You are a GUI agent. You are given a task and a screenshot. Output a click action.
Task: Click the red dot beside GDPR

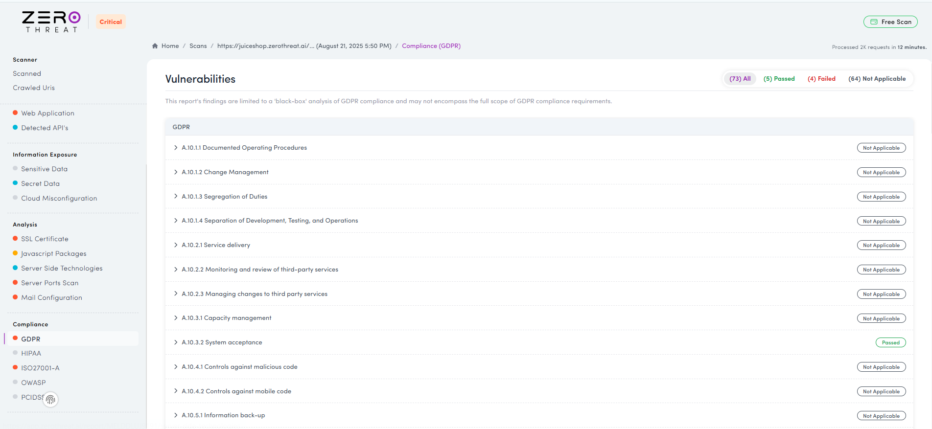pos(15,339)
